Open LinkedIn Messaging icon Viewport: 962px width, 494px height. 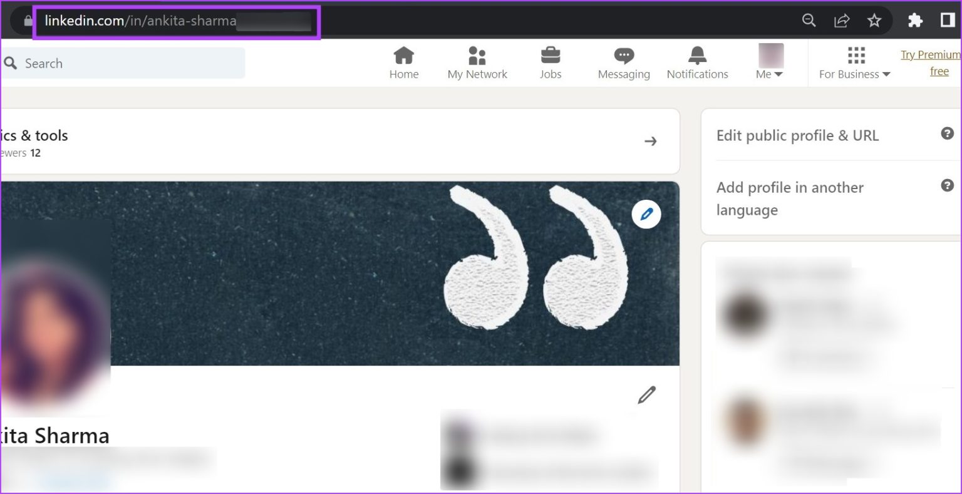coord(623,56)
